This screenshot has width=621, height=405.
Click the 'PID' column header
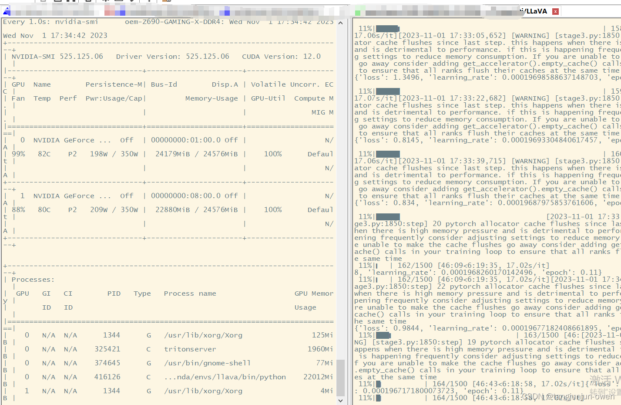point(114,294)
